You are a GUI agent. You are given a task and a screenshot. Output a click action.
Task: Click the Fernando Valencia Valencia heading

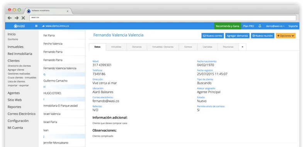pyautogui.click(x=119, y=35)
